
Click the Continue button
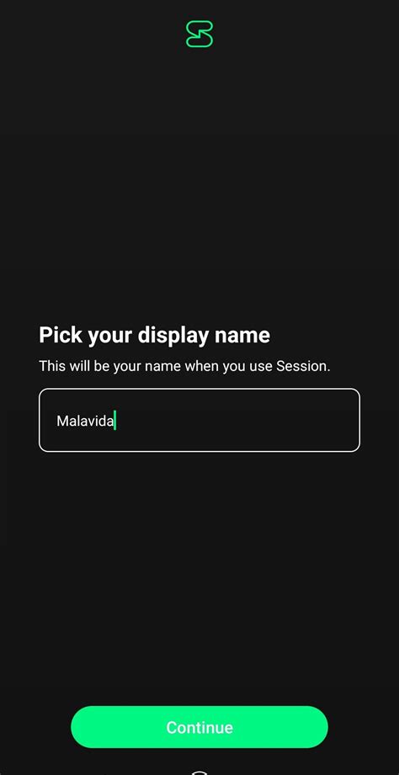[199, 726]
